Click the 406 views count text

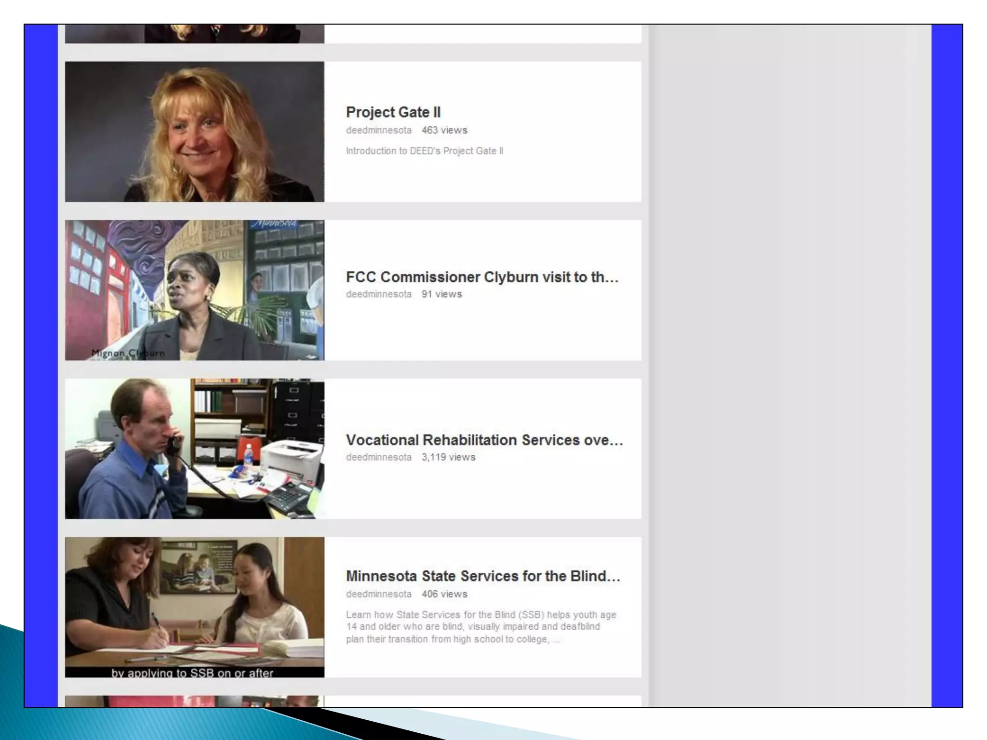click(x=444, y=594)
